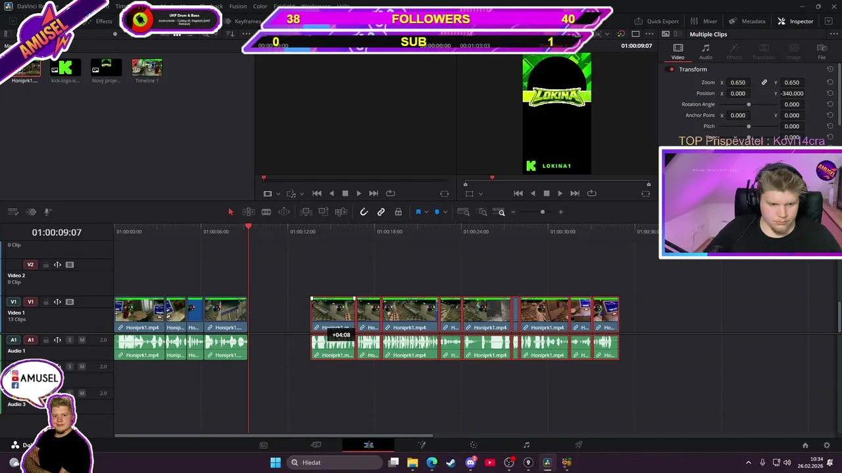The image size is (842, 473).
Task: Click the blue Flag clip icon
Action: [x=418, y=212]
